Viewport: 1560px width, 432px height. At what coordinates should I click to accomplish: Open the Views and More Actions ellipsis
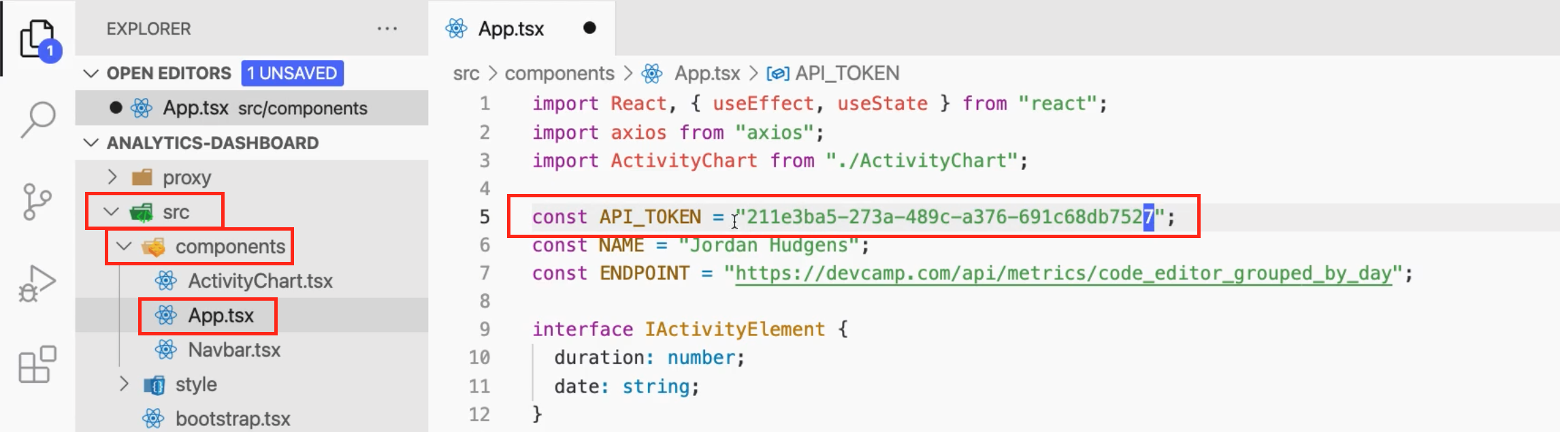click(387, 29)
